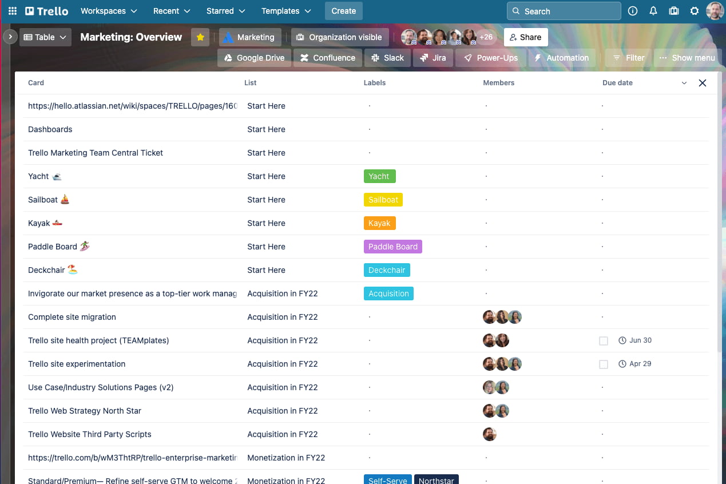Check the completion box beside Jun 30 due date
Image resolution: width=726 pixels, height=484 pixels.
pyautogui.click(x=603, y=340)
